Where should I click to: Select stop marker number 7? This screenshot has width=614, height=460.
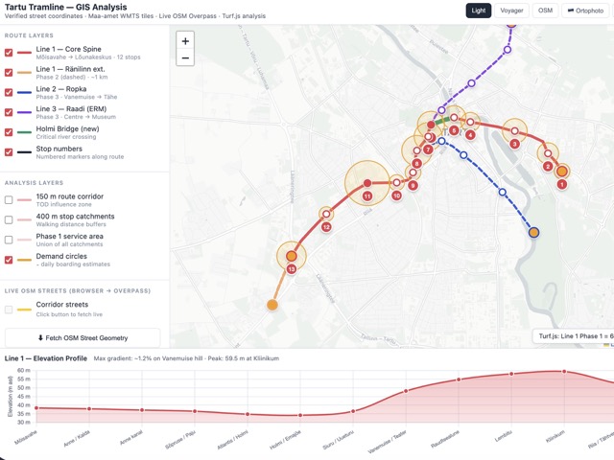pyautogui.click(x=428, y=149)
